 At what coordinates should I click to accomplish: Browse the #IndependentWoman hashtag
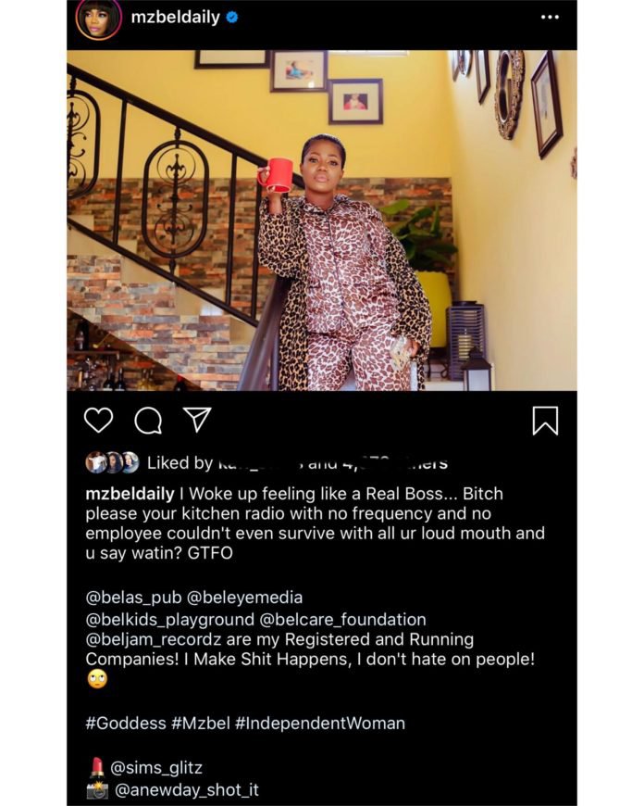tap(320, 724)
